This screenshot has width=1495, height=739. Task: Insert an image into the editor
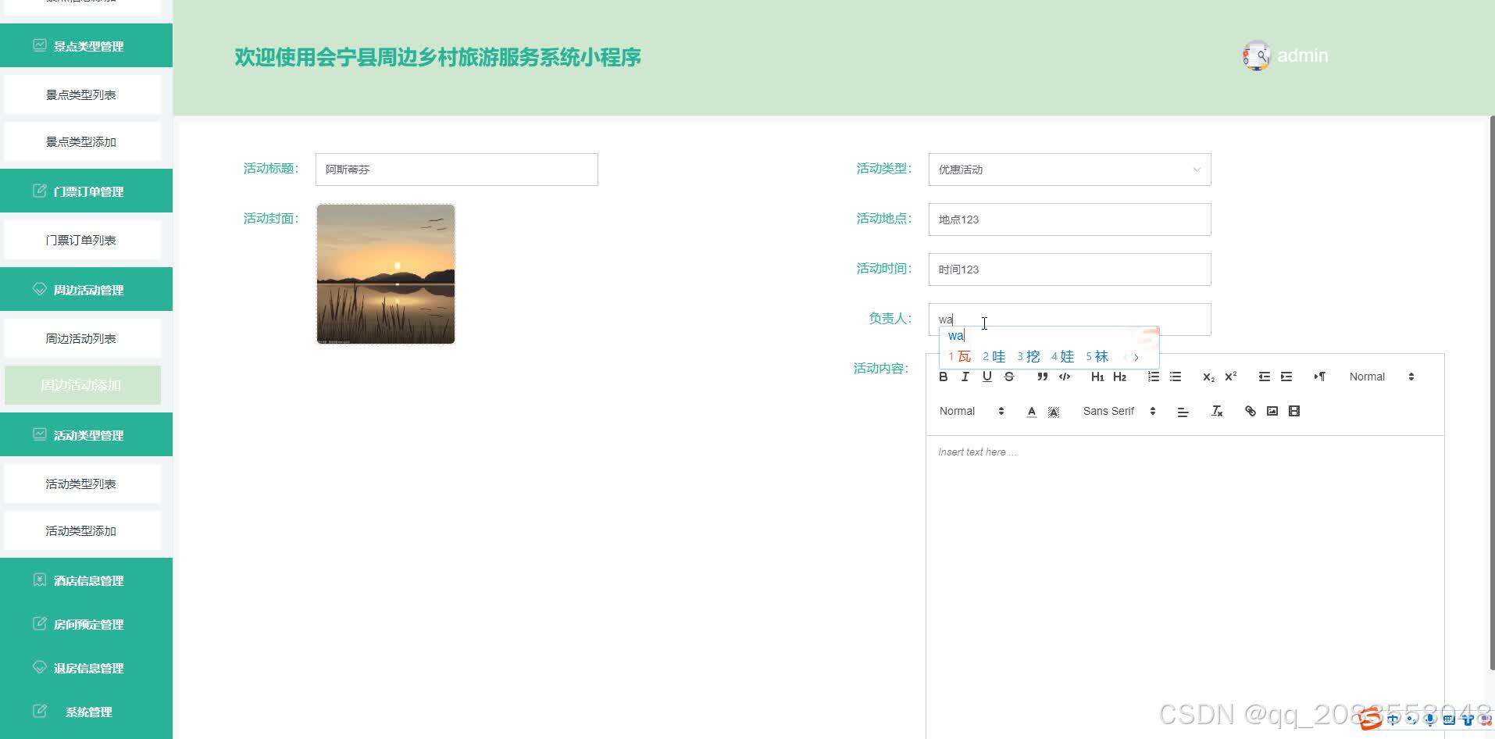click(x=1272, y=411)
